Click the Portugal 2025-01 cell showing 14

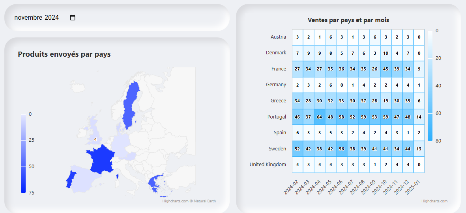(419, 117)
